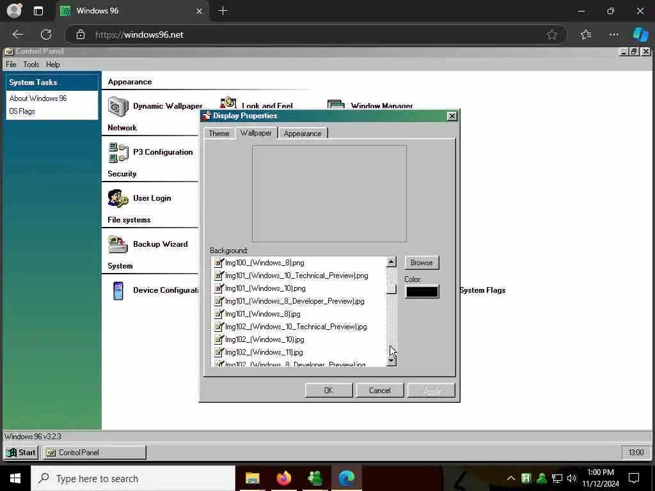Click the Window Manager icon

pos(336,104)
